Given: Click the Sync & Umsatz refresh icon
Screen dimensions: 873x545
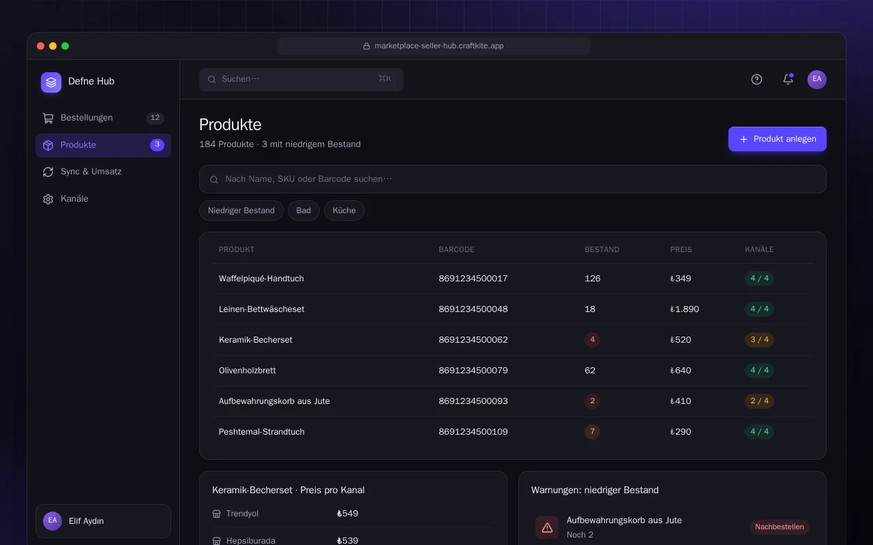Looking at the screenshot, I should (x=48, y=172).
